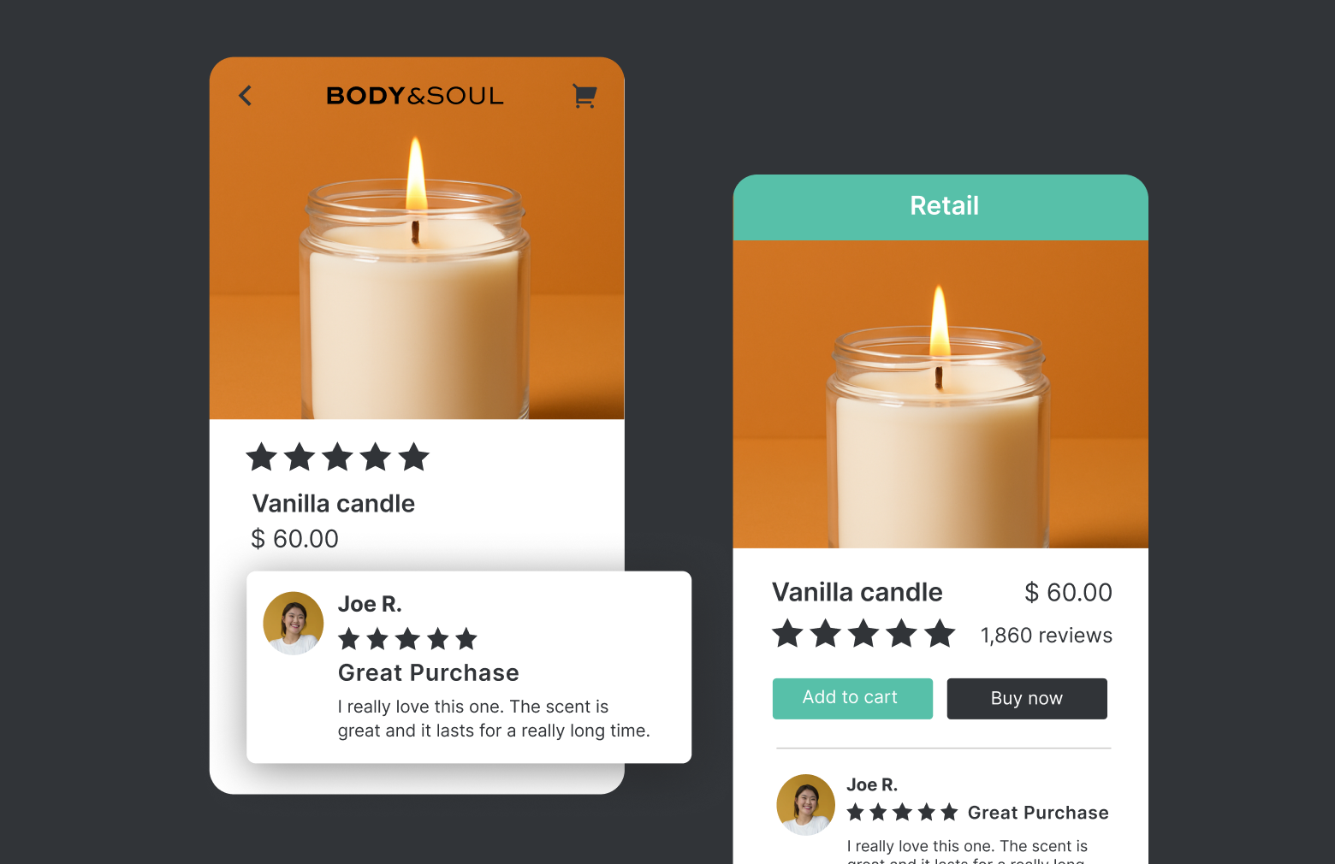The width and height of the screenshot is (1335, 864).
Task: Open the 1,860 reviews link
Action: tap(1046, 636)
